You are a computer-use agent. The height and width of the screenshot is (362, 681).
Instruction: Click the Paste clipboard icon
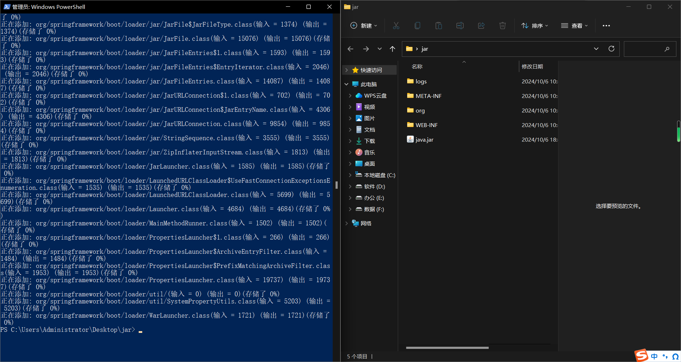click(x=439, y=26)
